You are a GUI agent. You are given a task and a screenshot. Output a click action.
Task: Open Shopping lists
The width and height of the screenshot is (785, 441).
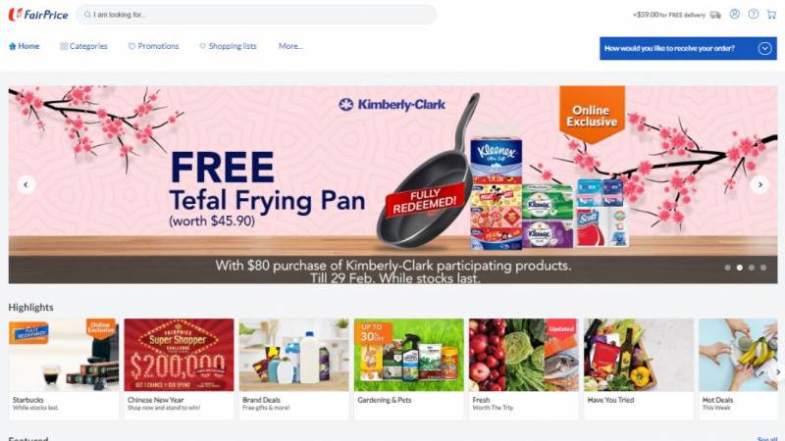click(x=228, y=46)
